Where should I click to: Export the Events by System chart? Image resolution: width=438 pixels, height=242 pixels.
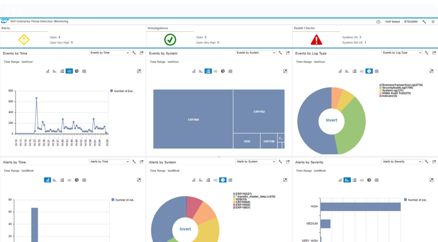tap(288, 53)
